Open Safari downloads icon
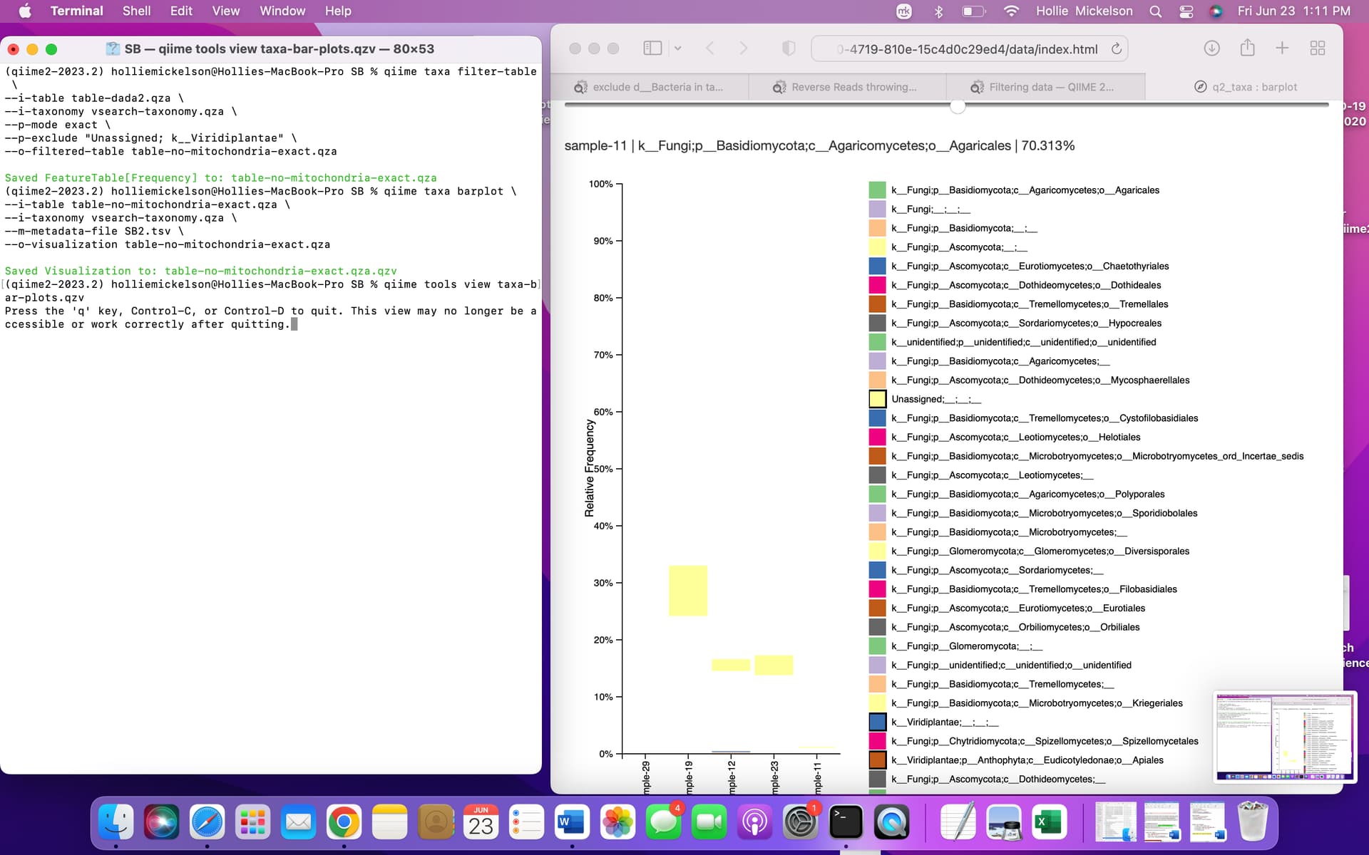Screen dimensions: 1369x855 click(x=1211, y=48)
